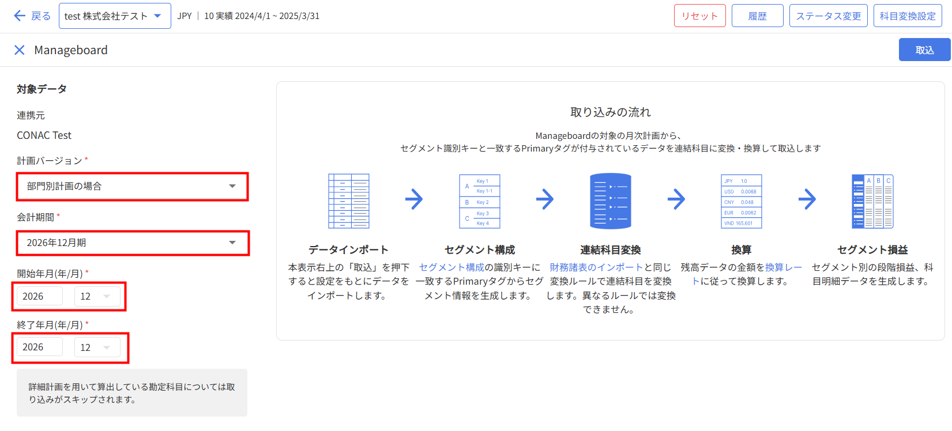The image size is (952, 431).
Task: Click the ステータス変更 button
Action: (x=828, y=16)
